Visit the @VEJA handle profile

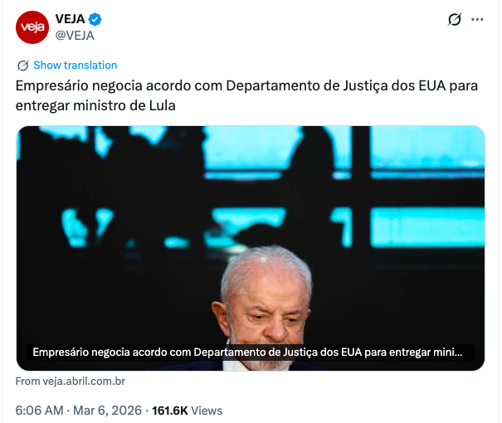(x=75, y=36)
